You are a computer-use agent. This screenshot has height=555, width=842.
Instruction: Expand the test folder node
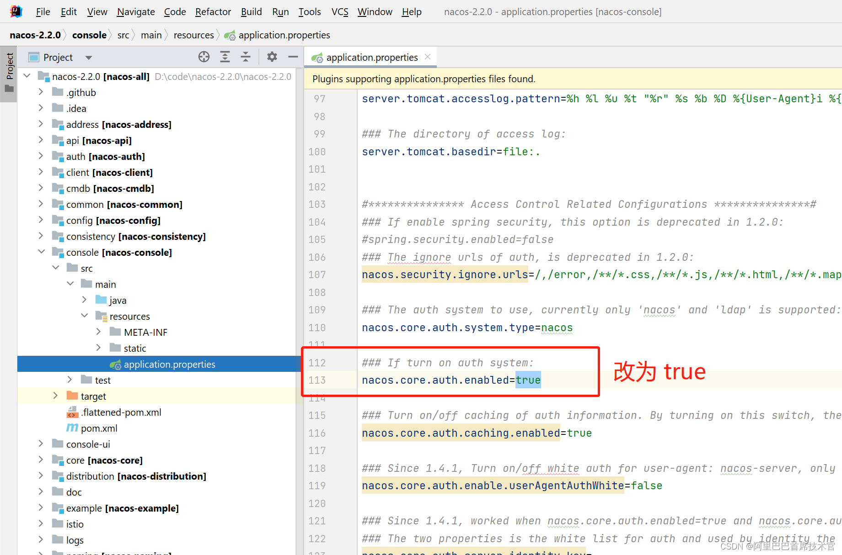click(70, 380)
